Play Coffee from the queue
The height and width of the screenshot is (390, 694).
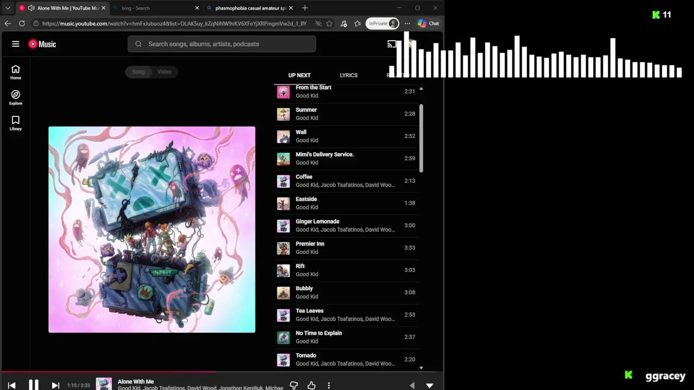pyautogui.click(x=346, y=180)
